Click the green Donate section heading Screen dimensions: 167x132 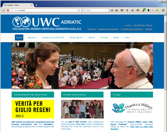pos(132,95)
